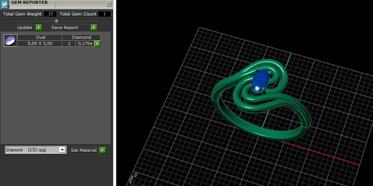
Task: Click the Save Report label
Action: 71,27
